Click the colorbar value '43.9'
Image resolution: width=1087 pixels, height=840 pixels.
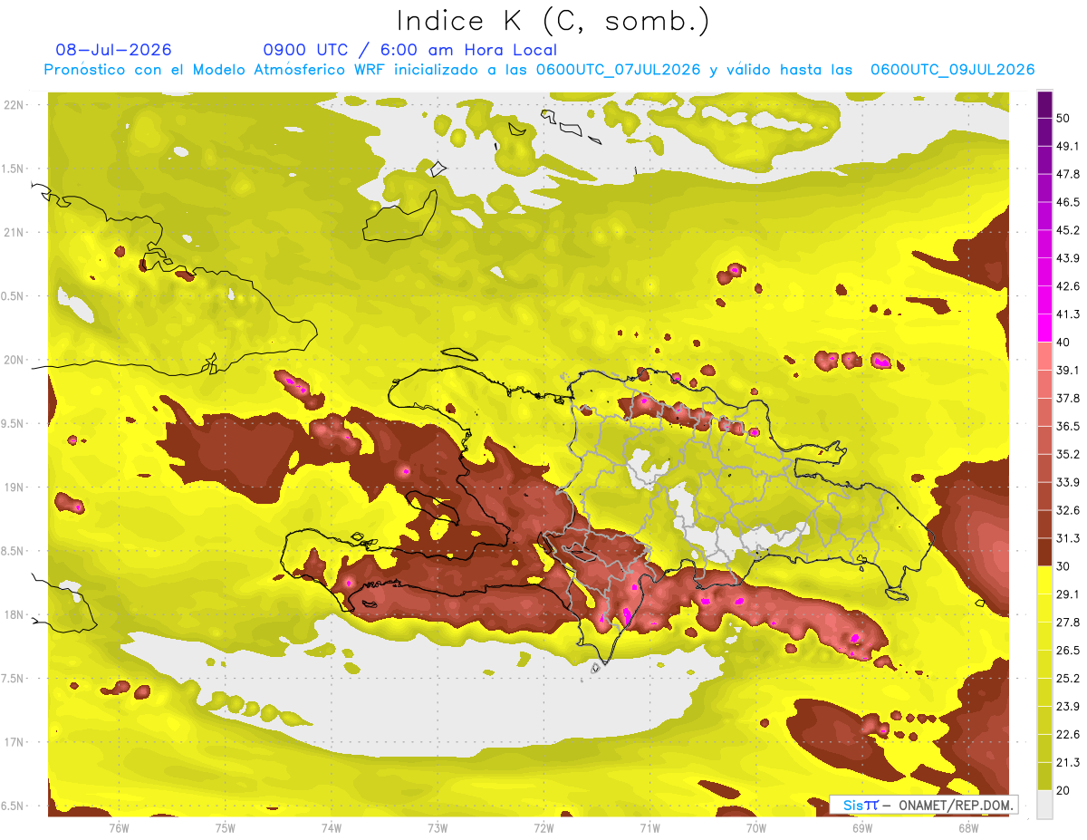1067,258
